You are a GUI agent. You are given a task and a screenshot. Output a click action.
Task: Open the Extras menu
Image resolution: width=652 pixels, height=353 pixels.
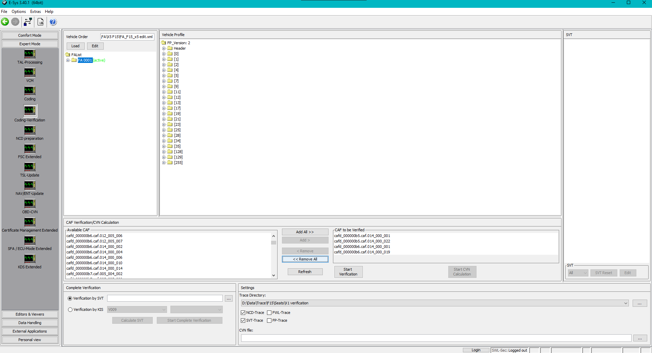coord(35,12)
